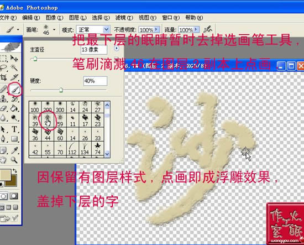The image size is (304, 245).
Task: Select the Brush tool in toolbox
Action: [15, 89]
